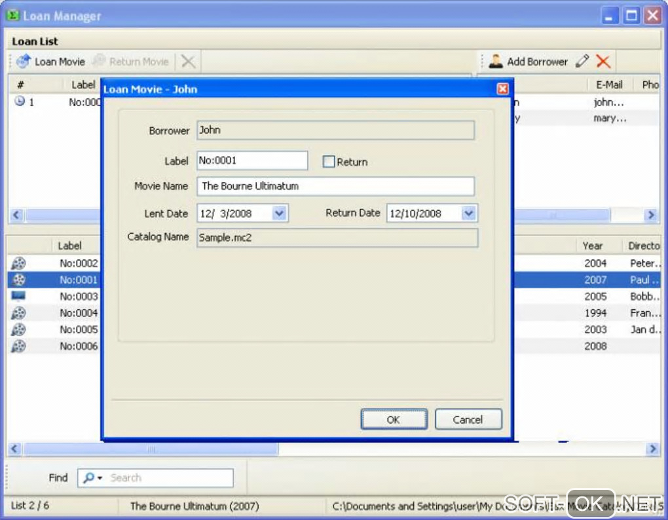
Task: Minimize the Loan Manager window
Action: coord(610,16)
